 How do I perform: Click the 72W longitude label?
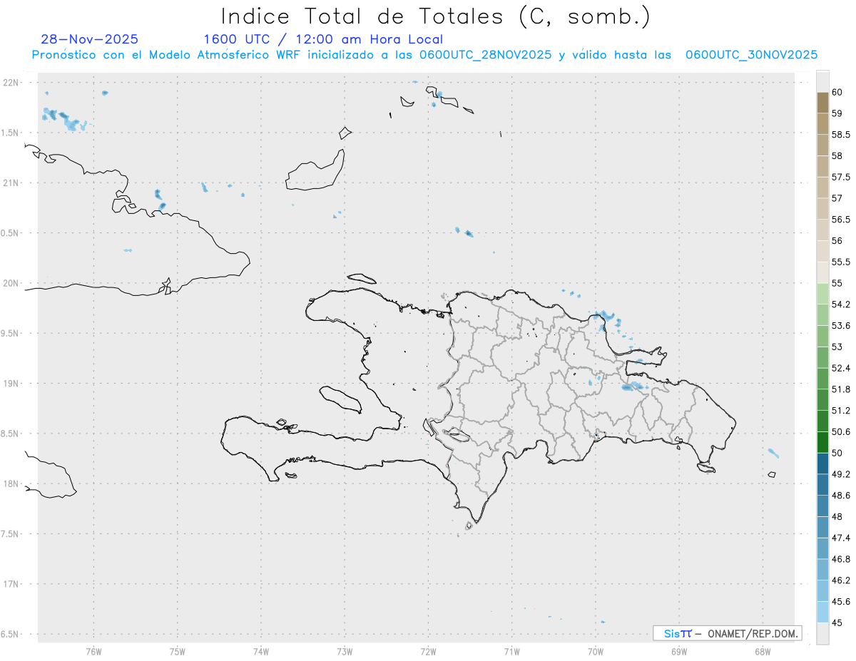(428, 651)
